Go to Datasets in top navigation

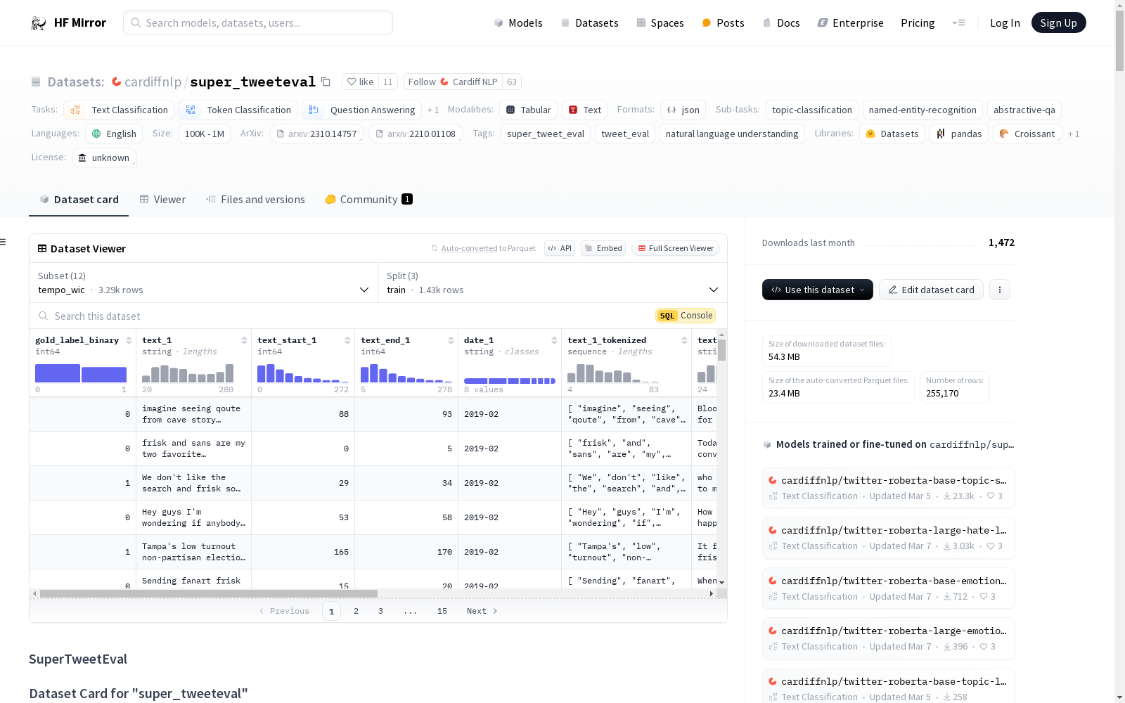pyautogui.click(x=589, y=22)
